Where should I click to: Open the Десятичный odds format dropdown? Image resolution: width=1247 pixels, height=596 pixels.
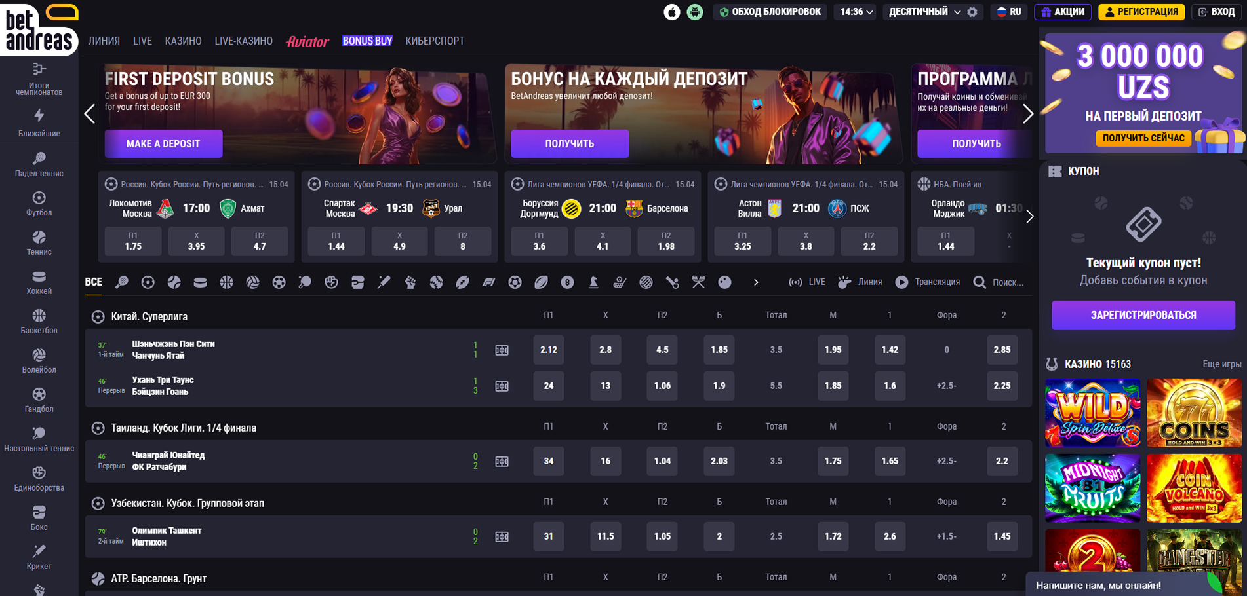coord(924,12)
